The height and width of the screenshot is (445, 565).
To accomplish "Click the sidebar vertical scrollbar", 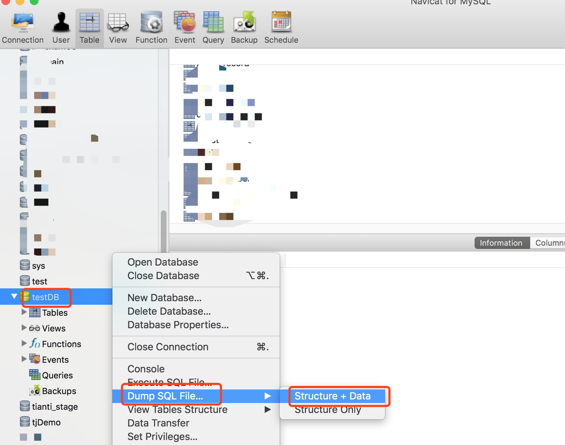I will click(x=164, y=231).
